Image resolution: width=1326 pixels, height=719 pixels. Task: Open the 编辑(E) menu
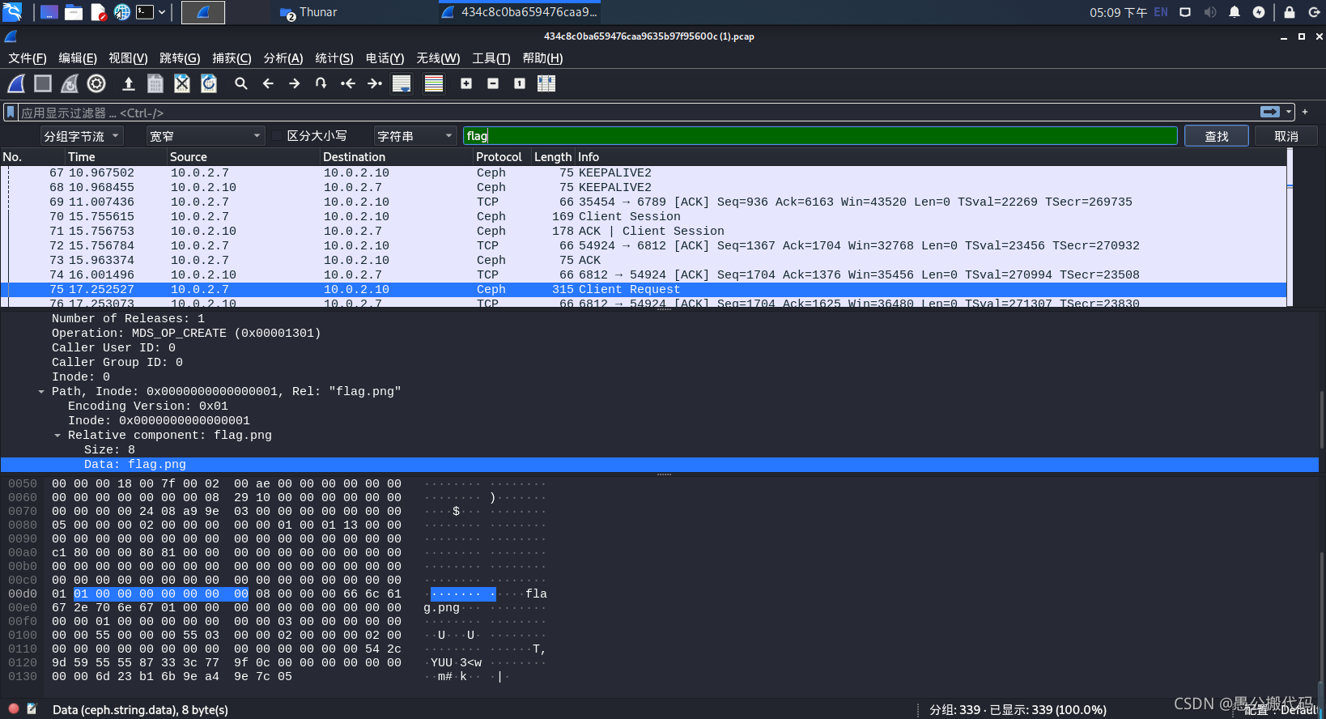(x=78, y=58)
